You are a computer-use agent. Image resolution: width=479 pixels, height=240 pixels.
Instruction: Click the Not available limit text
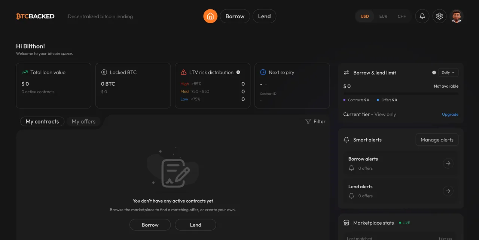[446, 86]
